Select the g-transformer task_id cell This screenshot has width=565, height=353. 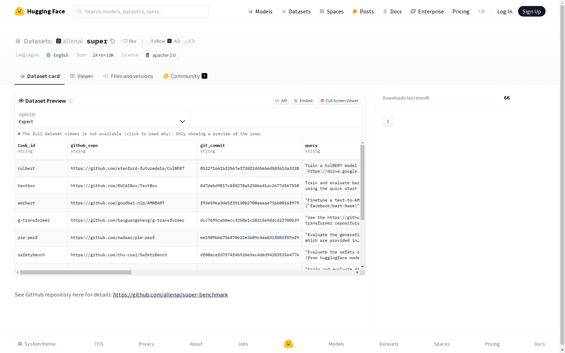[x=41, y=220]
